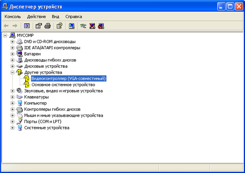Open the Действие menu

(36, 17)
